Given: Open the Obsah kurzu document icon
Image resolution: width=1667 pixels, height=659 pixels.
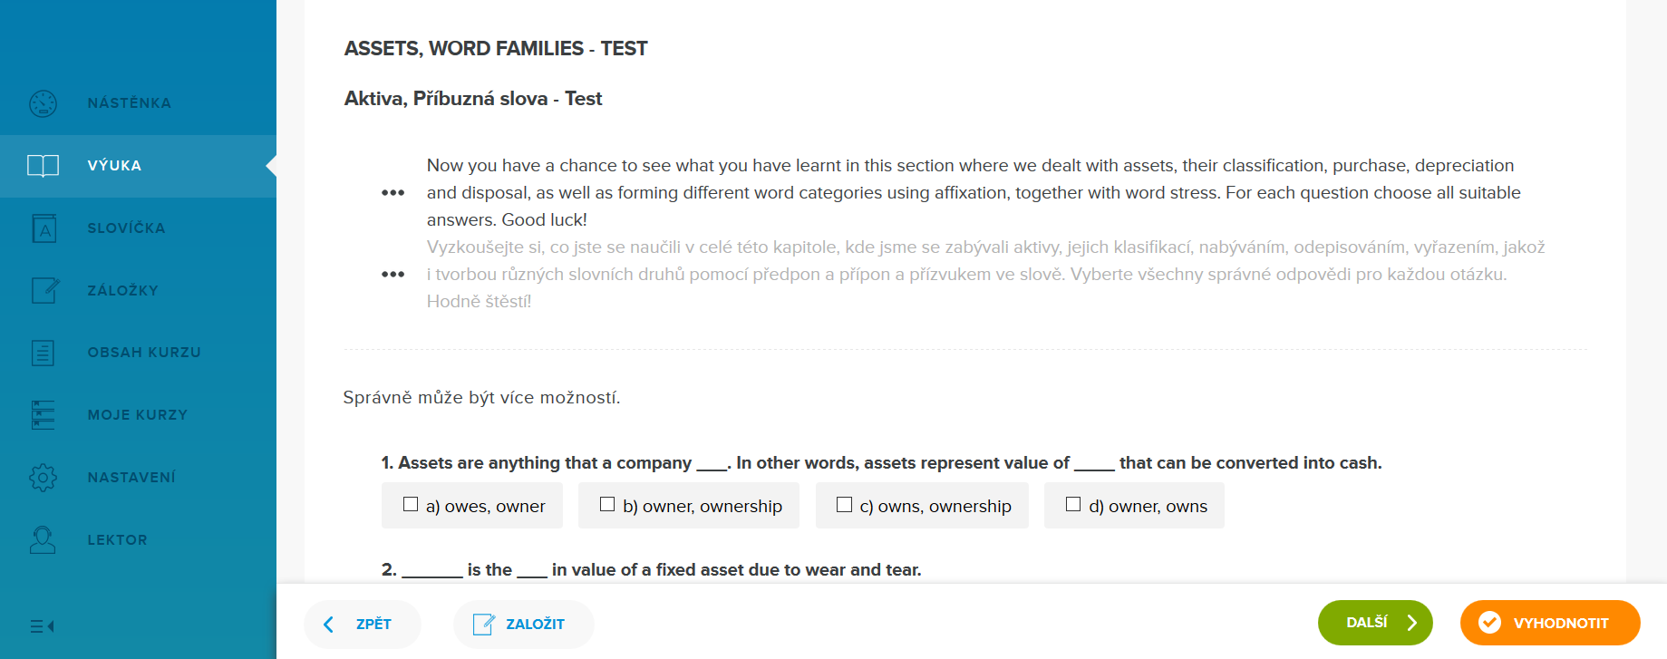Looking at the screenshot, I should (x=43, y=353).
